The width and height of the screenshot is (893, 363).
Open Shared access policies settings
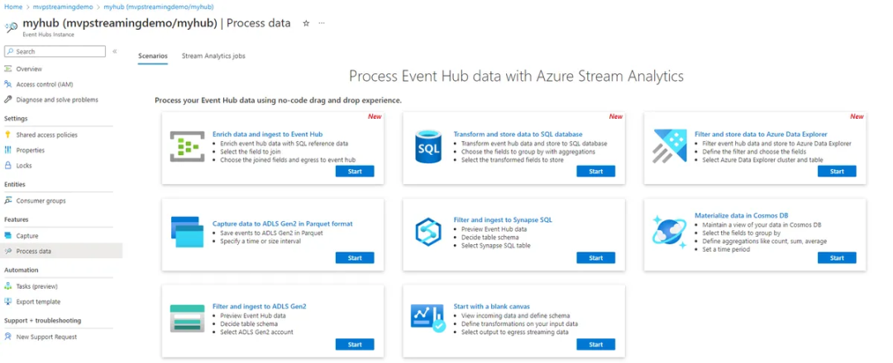click(x=47, y=134)
